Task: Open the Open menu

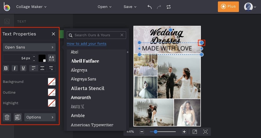Action: point(104,7)
